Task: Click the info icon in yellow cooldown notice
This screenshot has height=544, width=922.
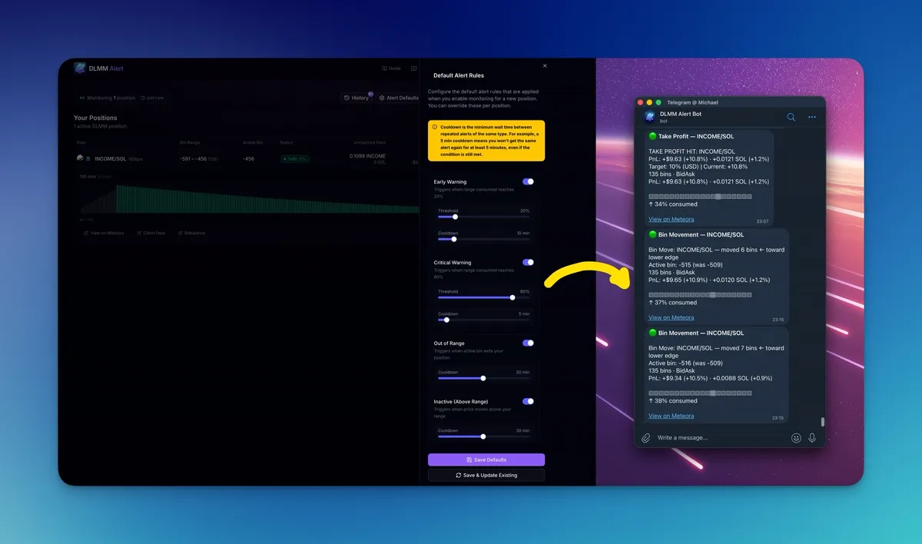Action: (x=435, y=127)
